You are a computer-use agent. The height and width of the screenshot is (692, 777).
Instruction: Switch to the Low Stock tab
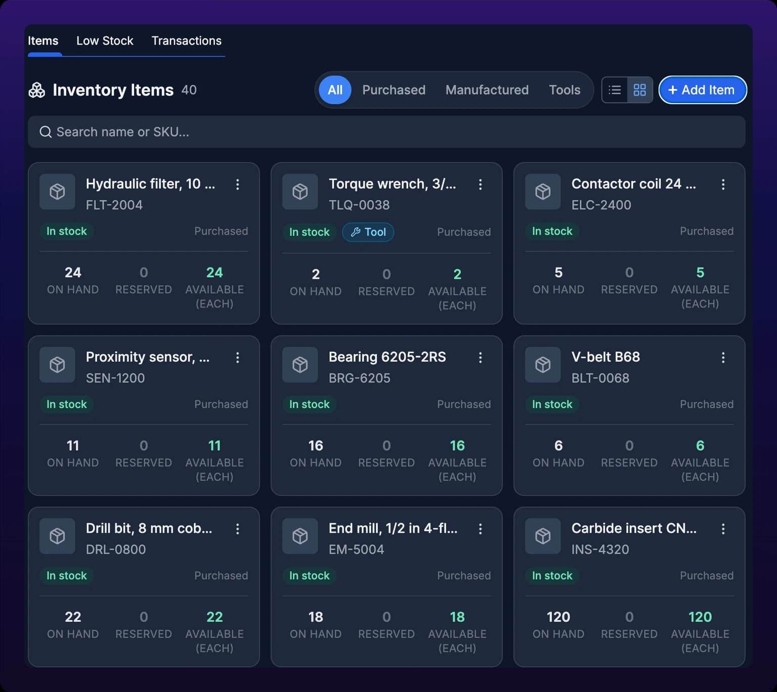click(x=105, y=41)
